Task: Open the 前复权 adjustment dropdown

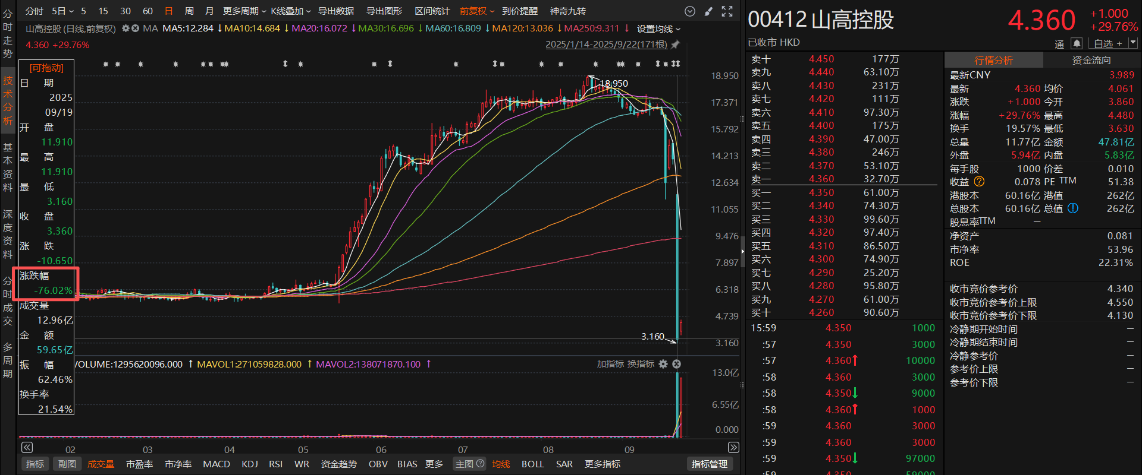Action: click(x=476, y=11)
